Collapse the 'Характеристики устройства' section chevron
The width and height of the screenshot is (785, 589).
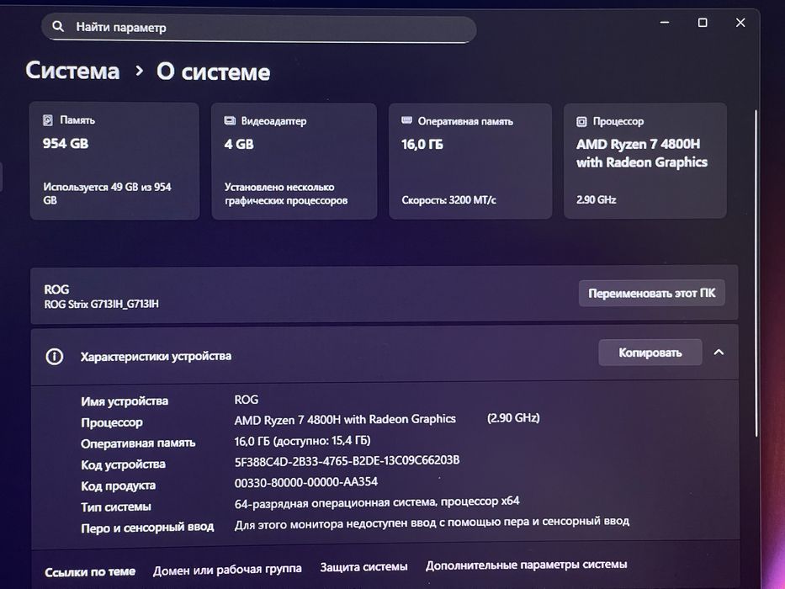pyautogui.click(x=719, y=352)
